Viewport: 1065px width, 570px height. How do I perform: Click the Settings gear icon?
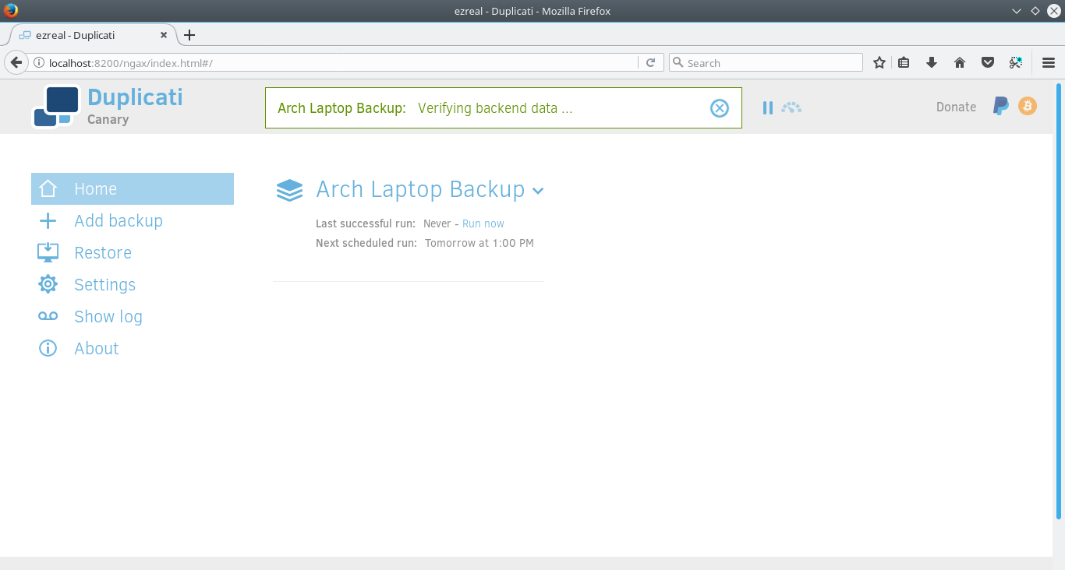(x=48, y=284)
